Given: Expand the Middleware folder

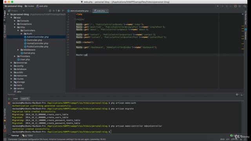Looking at the screenshot, I should 18,50.
